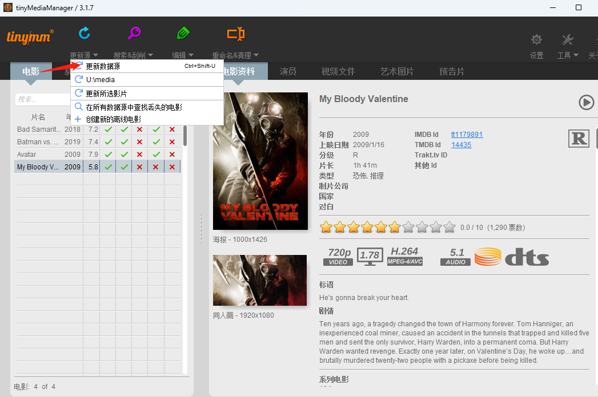This screenshot has height=397, width=598.
Task: Choose 更新所选影片 from the menu
Action: pyautogui.click(x=147, y=94)
